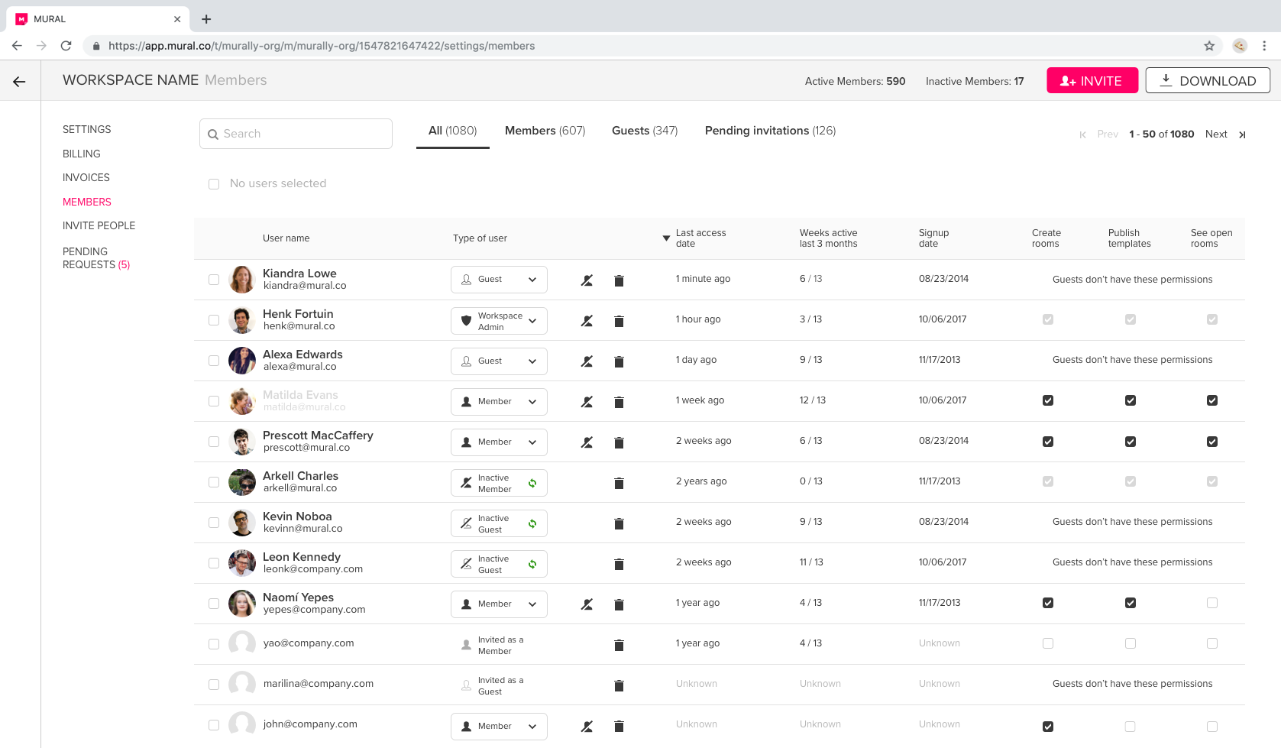This screenshot has height=748, width=1281.
Task: Reload the page with browser refresh icon
Action: 66,46
